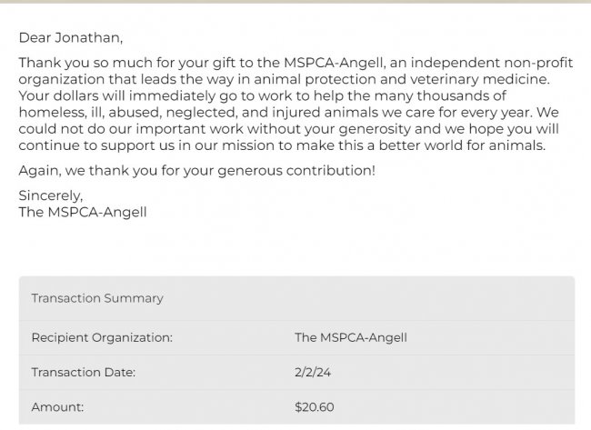This screenshot has height=430, width=591.
Task: Click the donation amount "$20.60"
Action: tap(315, 407)
